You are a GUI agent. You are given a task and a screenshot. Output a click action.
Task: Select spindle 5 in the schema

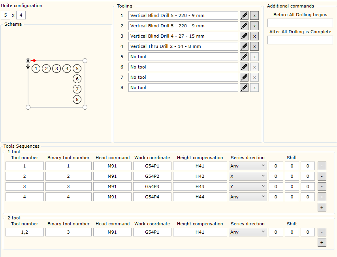[x=77, y=69]
